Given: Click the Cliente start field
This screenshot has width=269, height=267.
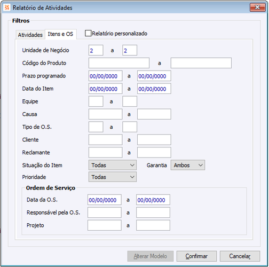Looking at the screenshot, I should click(x=106, y=140).
